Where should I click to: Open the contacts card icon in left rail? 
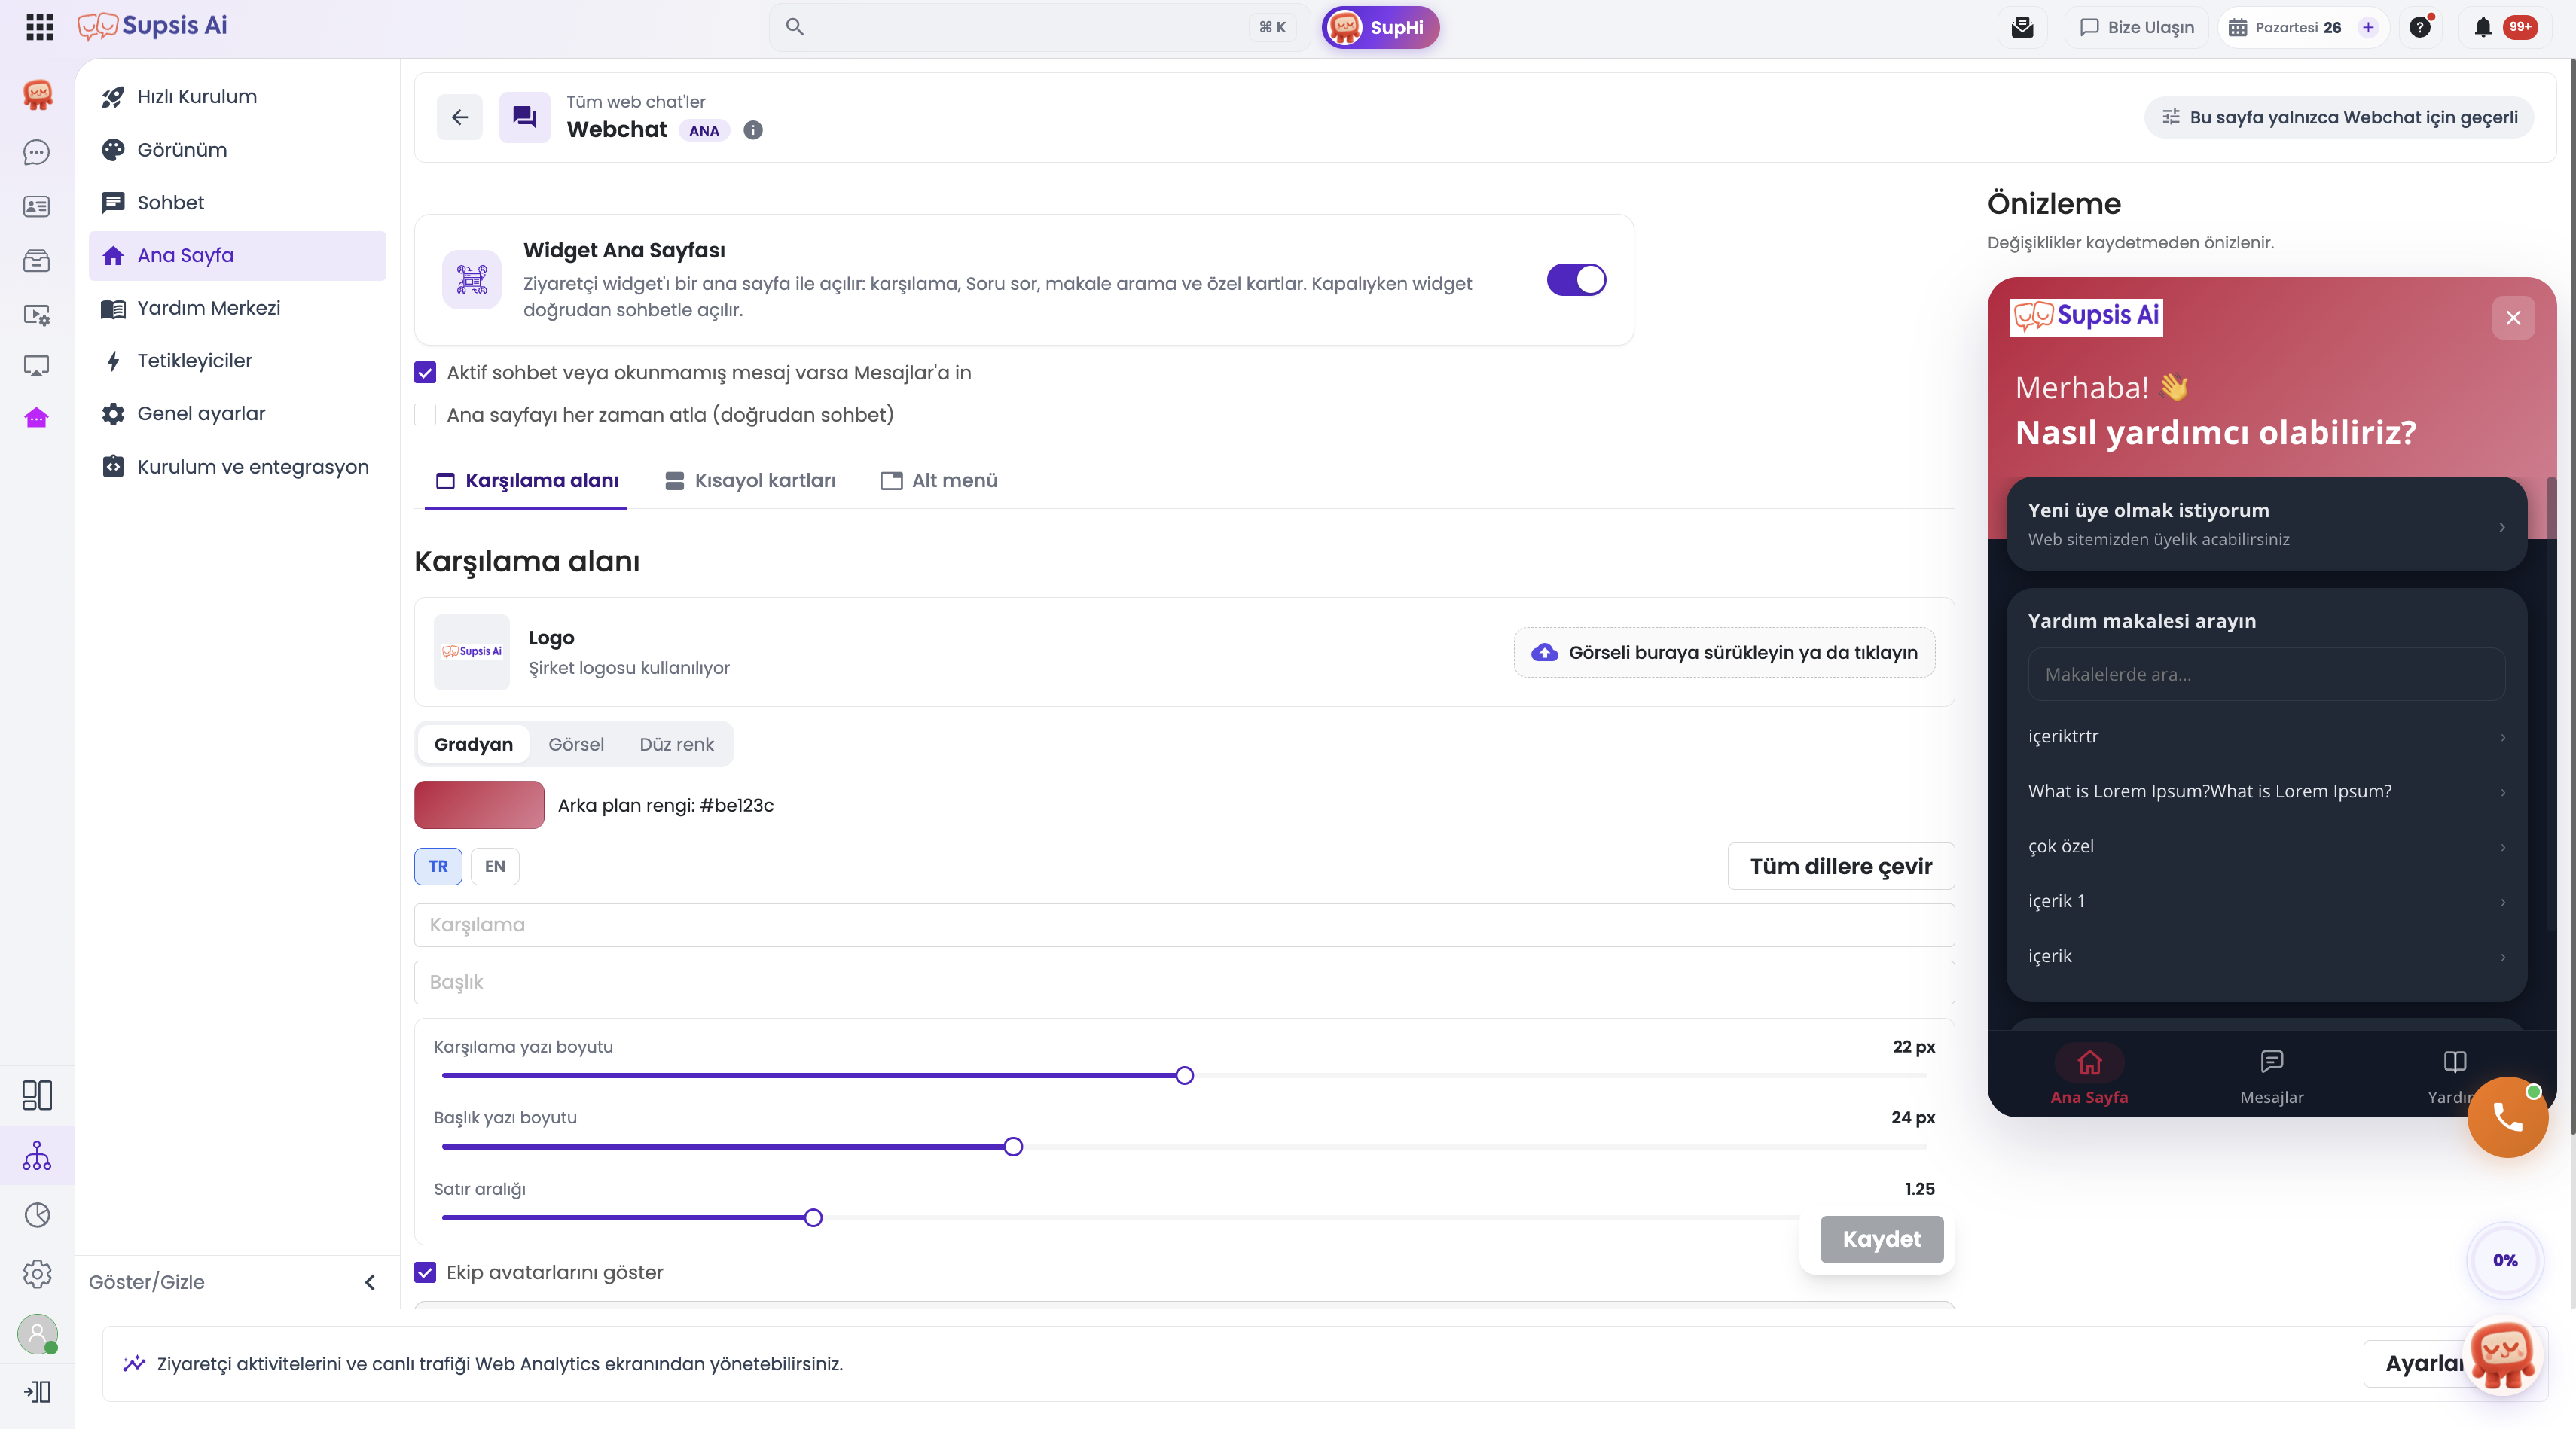click(x=37, y=206)
